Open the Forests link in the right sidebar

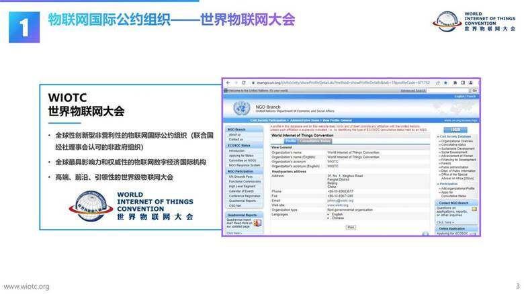pos(446,163)
